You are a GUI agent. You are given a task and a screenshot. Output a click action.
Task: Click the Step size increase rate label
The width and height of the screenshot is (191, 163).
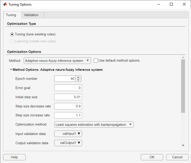(33, 115)
